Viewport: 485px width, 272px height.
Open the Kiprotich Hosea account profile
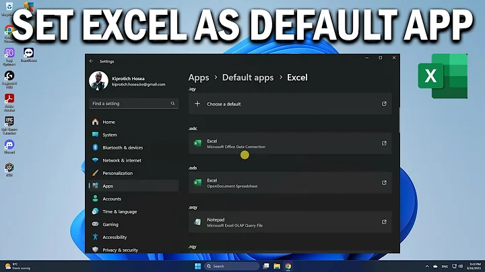coord(127,81)
